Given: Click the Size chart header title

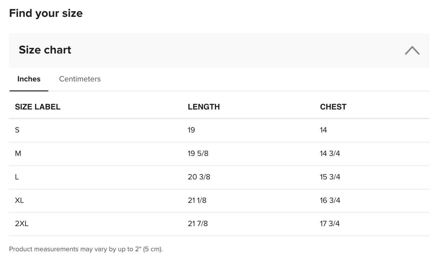Looking at the screenshot, I should click(x=45, y=50).
